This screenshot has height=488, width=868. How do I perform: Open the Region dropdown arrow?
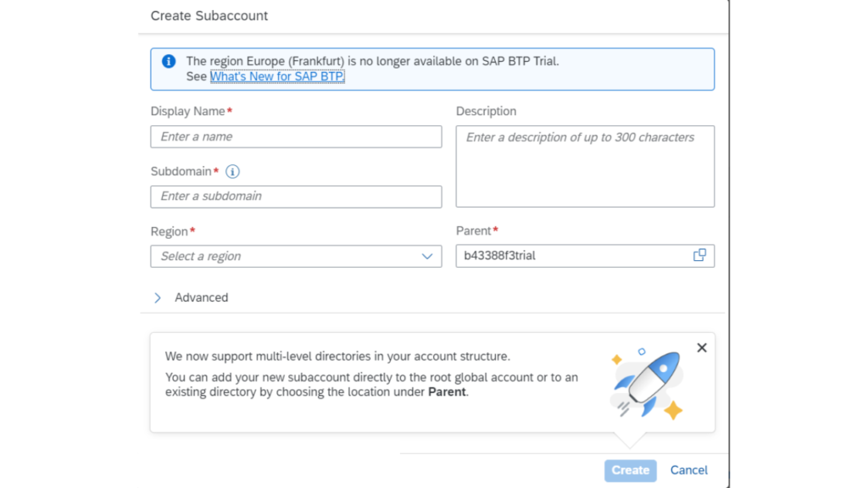click(x=427, y=256)
